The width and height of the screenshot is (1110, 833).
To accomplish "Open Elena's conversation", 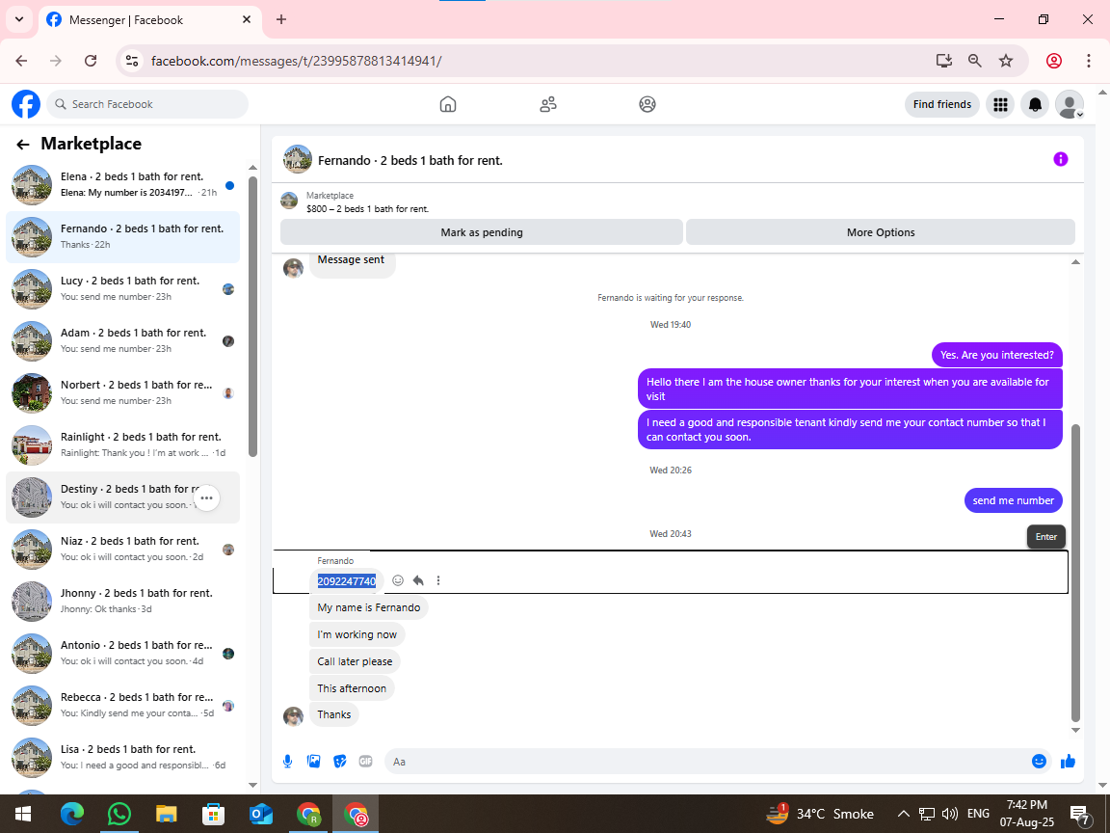I will (x=123, y=184).
